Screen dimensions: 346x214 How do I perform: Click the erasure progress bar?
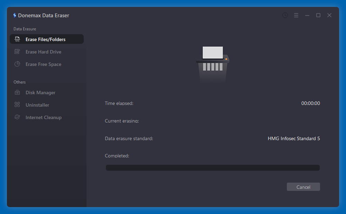212,167
